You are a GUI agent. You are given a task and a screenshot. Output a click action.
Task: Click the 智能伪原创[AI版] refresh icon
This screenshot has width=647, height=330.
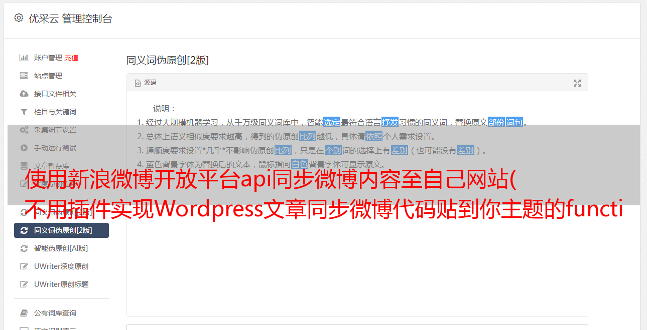point(24,248)
